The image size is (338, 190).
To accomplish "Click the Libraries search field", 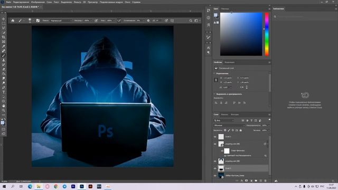I will pos(304,16).
